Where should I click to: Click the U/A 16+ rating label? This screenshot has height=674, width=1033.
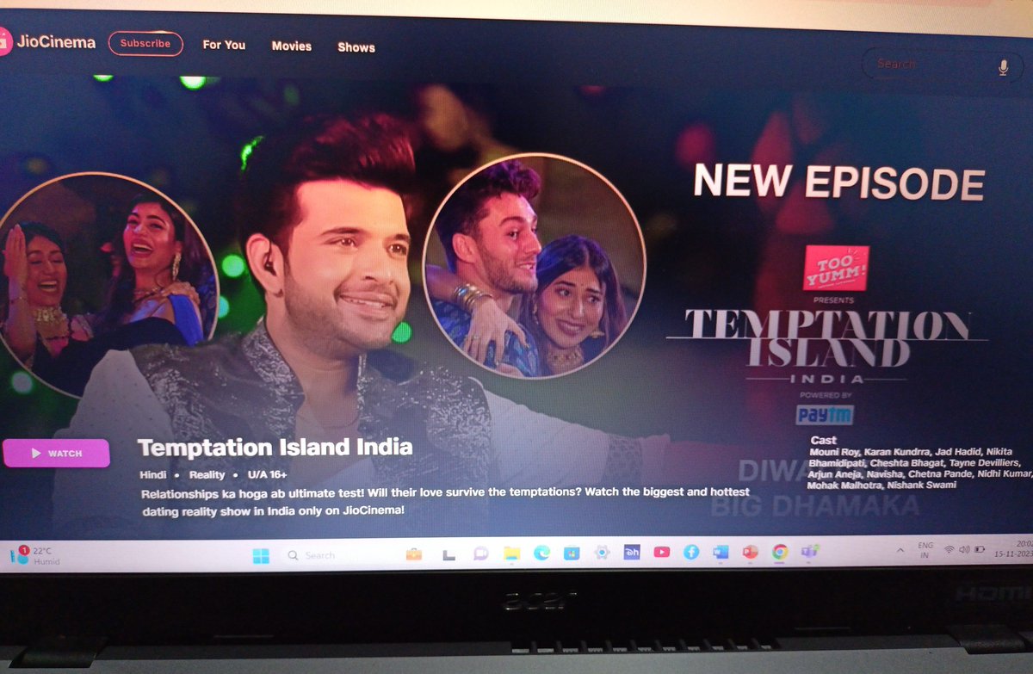point(267,474)
